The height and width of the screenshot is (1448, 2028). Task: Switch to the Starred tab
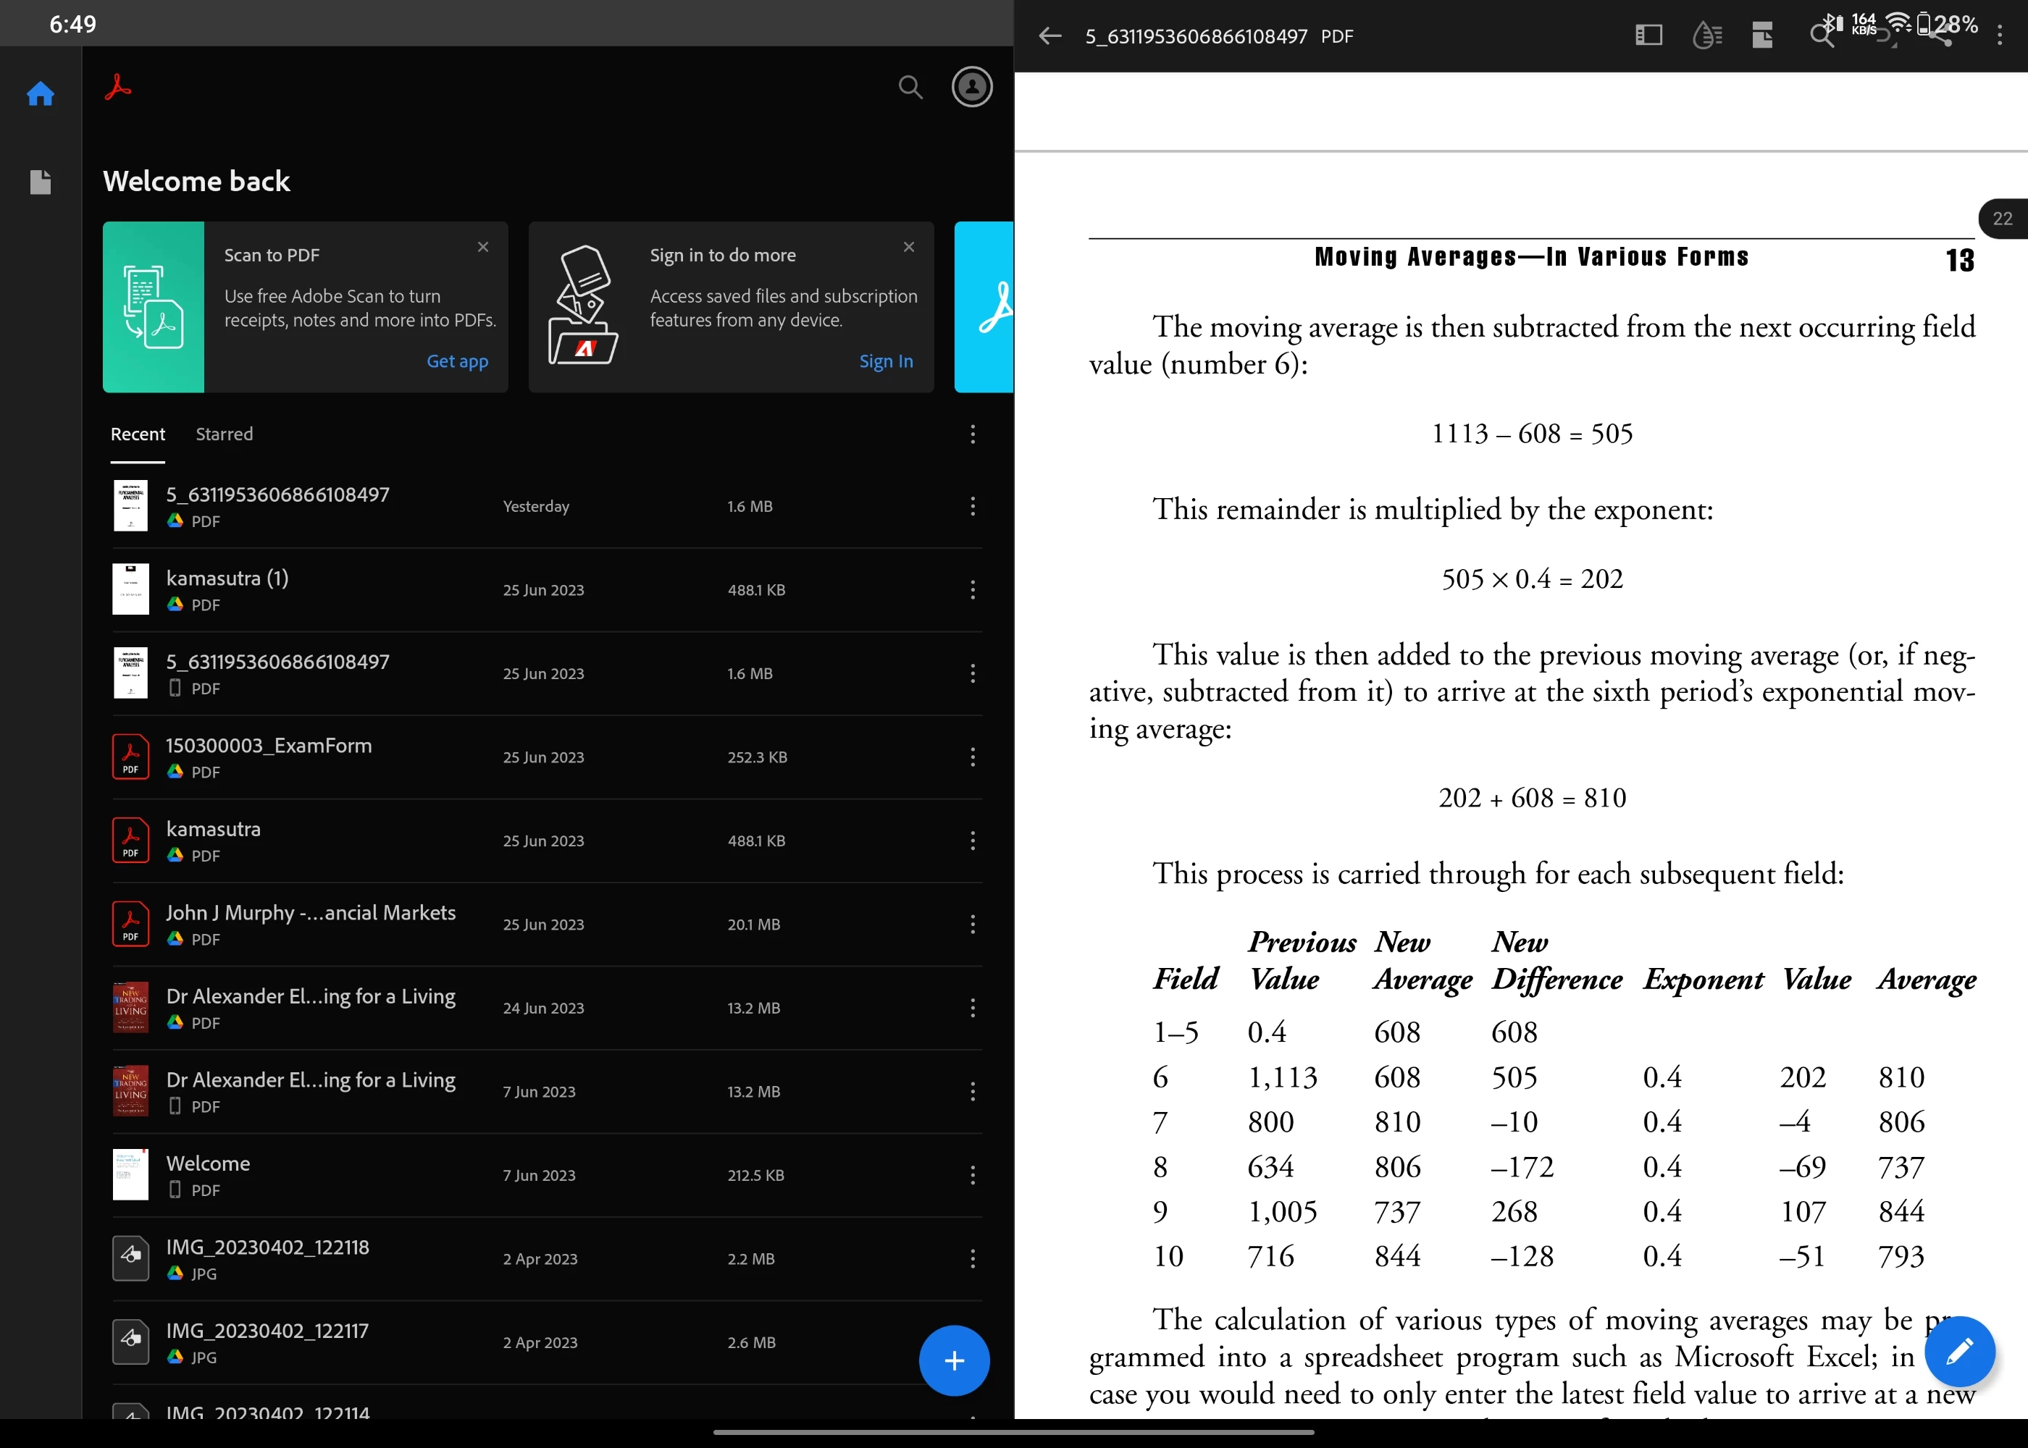[224, 434]
